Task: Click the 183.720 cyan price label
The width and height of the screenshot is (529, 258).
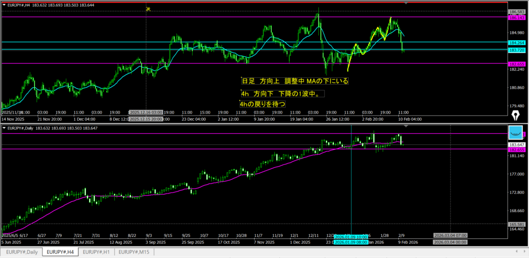Action: tap(517, 50)
